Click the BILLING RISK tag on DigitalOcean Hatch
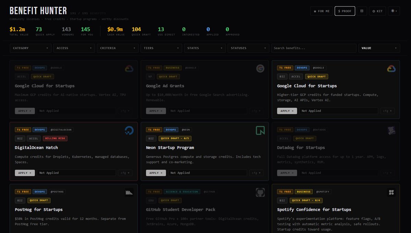The width and height of the screenshot is (411, 233). coord(55,138)
